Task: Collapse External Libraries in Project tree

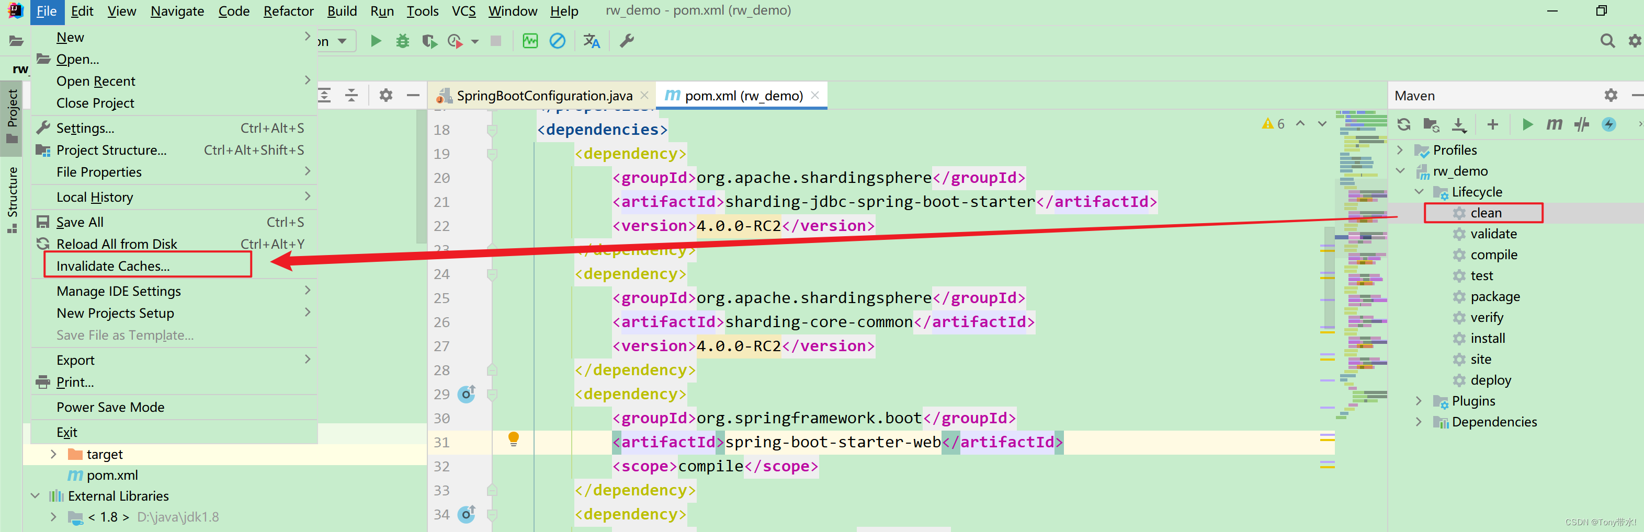Action: (35, 496)
